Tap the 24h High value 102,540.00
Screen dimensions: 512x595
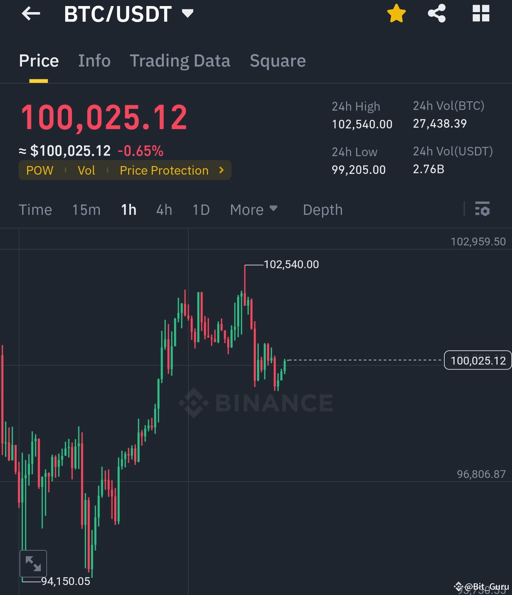(362, 124)
